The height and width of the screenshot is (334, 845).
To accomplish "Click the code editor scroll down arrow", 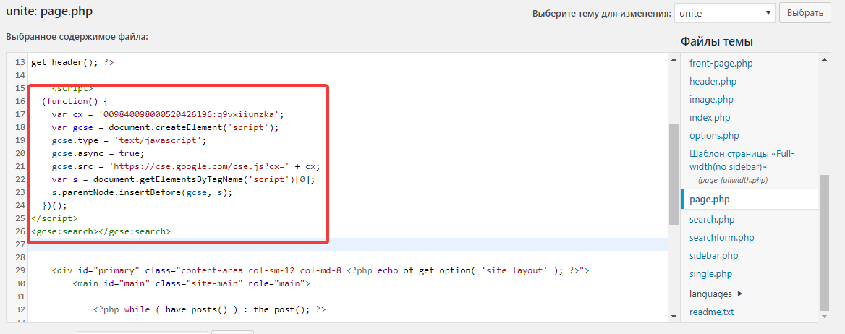I will point(674,316).
